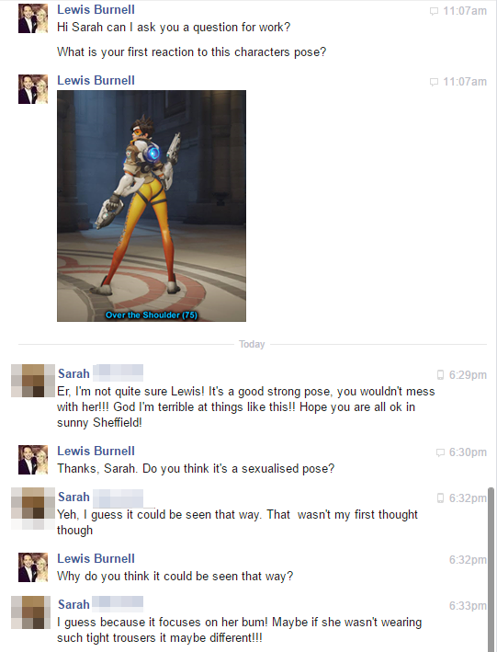Image resolution: width=497 pixels, height=652 pixels.
Task: Open Sarah's avatar beside 'could be seen that way' reply
Action: coord(33,509)
